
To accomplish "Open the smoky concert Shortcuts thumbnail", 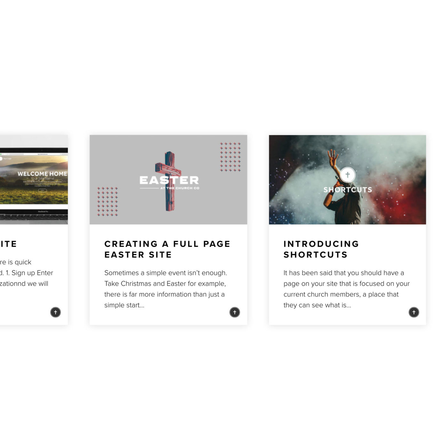I will pos(348,180).
